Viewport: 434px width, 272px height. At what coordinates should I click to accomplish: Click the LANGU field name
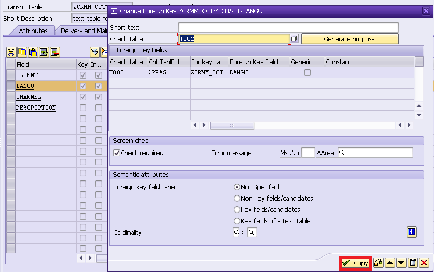(x=25, y=86)
